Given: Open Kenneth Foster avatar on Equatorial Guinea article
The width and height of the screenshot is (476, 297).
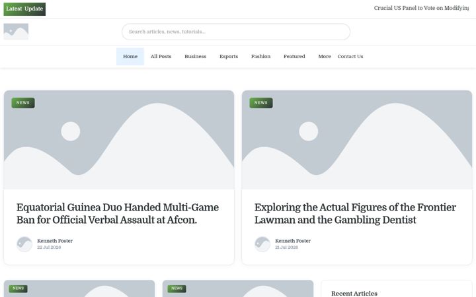Looking at the screenshot, I should [x=24, y=244].
